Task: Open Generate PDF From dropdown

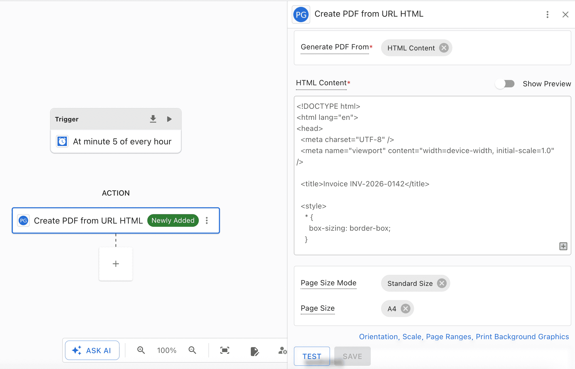Action: [417, 48]
